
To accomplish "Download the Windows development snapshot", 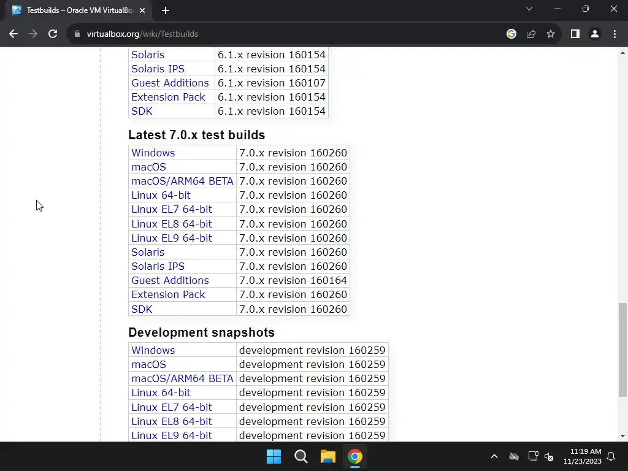I will [x=153, y=350].
